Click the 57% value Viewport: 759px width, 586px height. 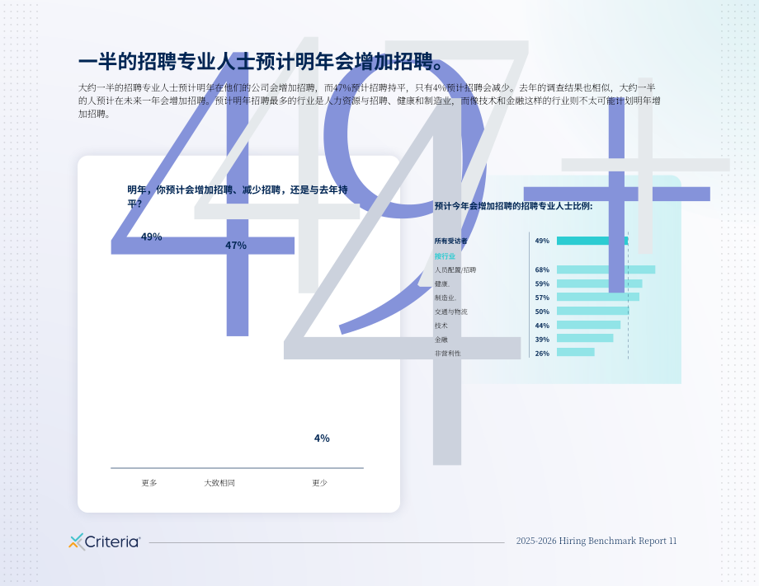(x=542, y=298)
